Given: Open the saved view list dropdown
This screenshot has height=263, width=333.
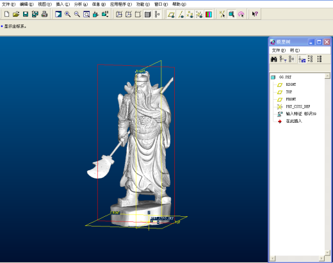Looking at the screenshot, I should pos(105,14).
